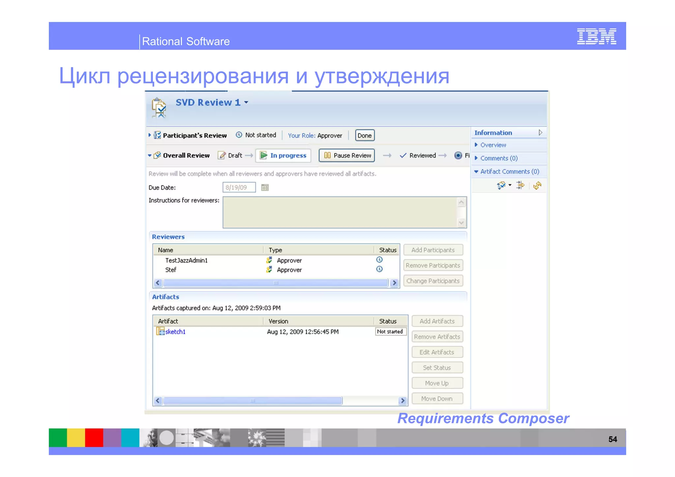Click the Edit Artifacts button

coord(437,352)
